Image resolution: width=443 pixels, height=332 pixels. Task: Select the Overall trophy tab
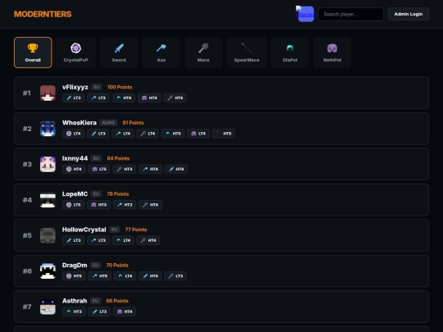(33, 52)
